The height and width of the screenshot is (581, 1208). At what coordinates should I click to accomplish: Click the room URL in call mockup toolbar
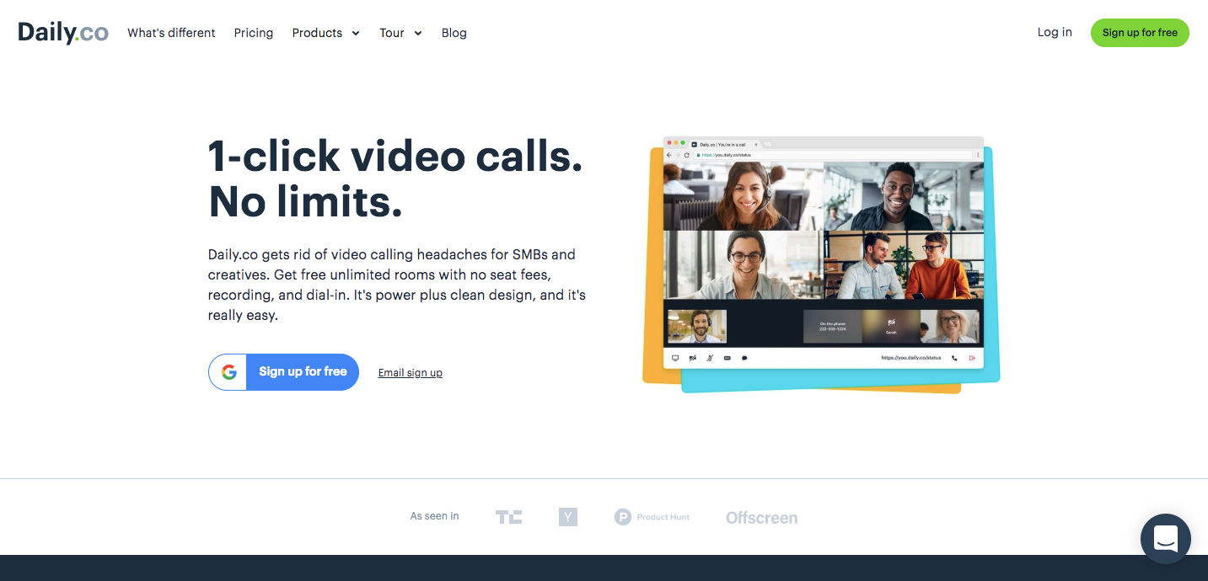[x=911, y=358]
